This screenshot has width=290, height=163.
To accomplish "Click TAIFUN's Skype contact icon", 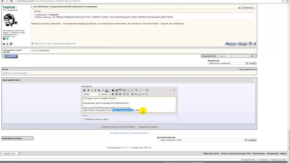I will click(7, 39).
